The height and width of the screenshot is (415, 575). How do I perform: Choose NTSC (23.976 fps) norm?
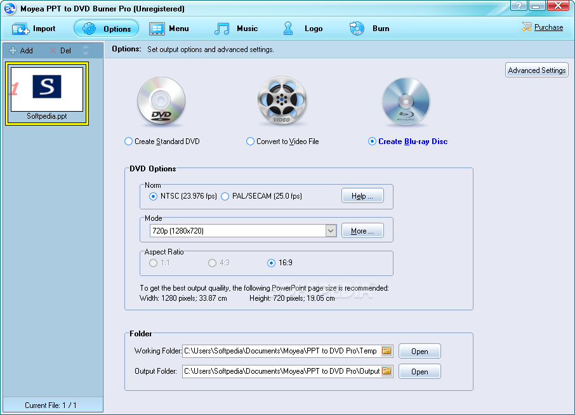click(183, 196)
